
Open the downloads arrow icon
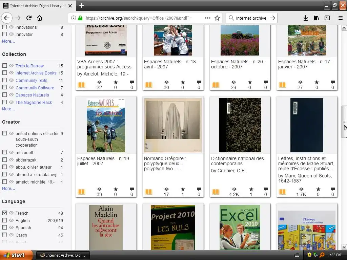point(305,18)
